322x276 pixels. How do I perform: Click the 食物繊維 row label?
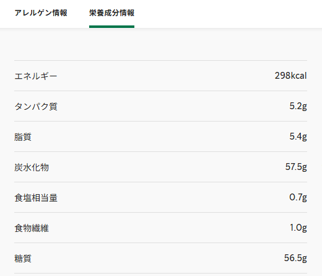coord(32,228)
